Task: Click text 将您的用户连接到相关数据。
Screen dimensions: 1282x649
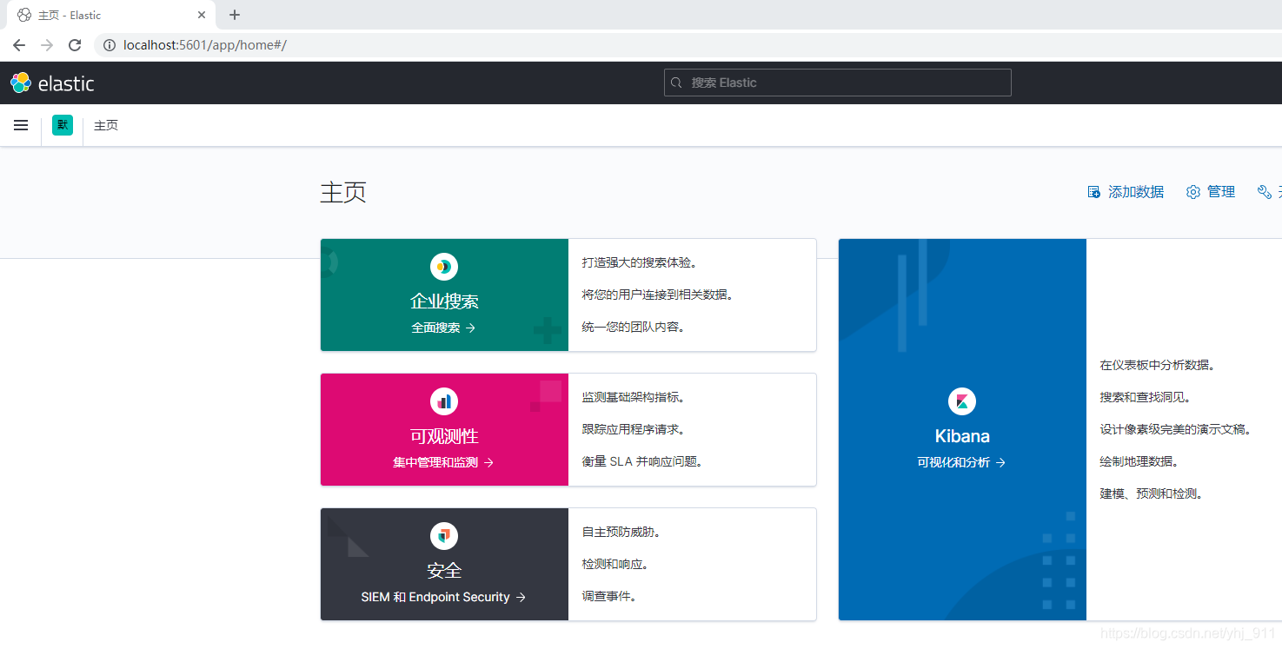Action: pyautogui.click(x=658, y=295)
